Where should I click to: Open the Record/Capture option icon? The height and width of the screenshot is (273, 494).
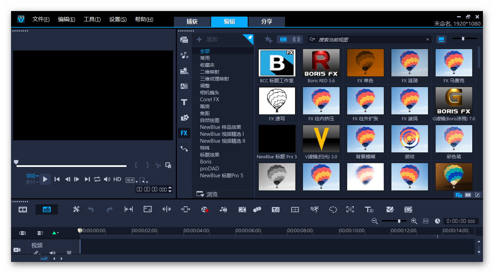(x=205, y=209)
